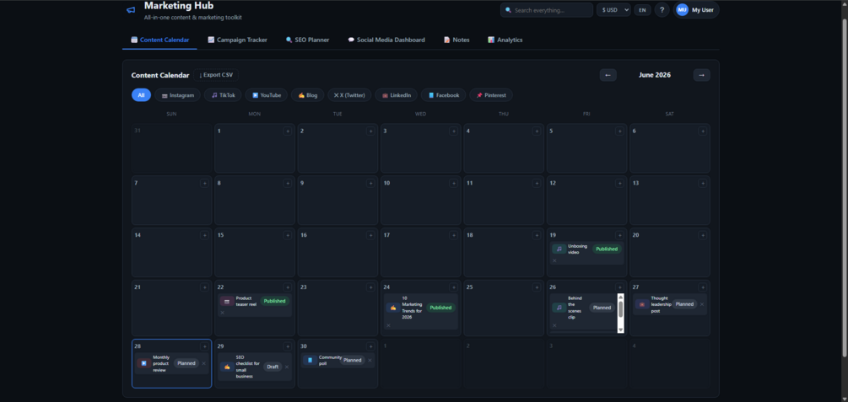This screenshot has width=848, height=402.
Task: Toggle the Pinterest filter chip
Action: (491, 95)
